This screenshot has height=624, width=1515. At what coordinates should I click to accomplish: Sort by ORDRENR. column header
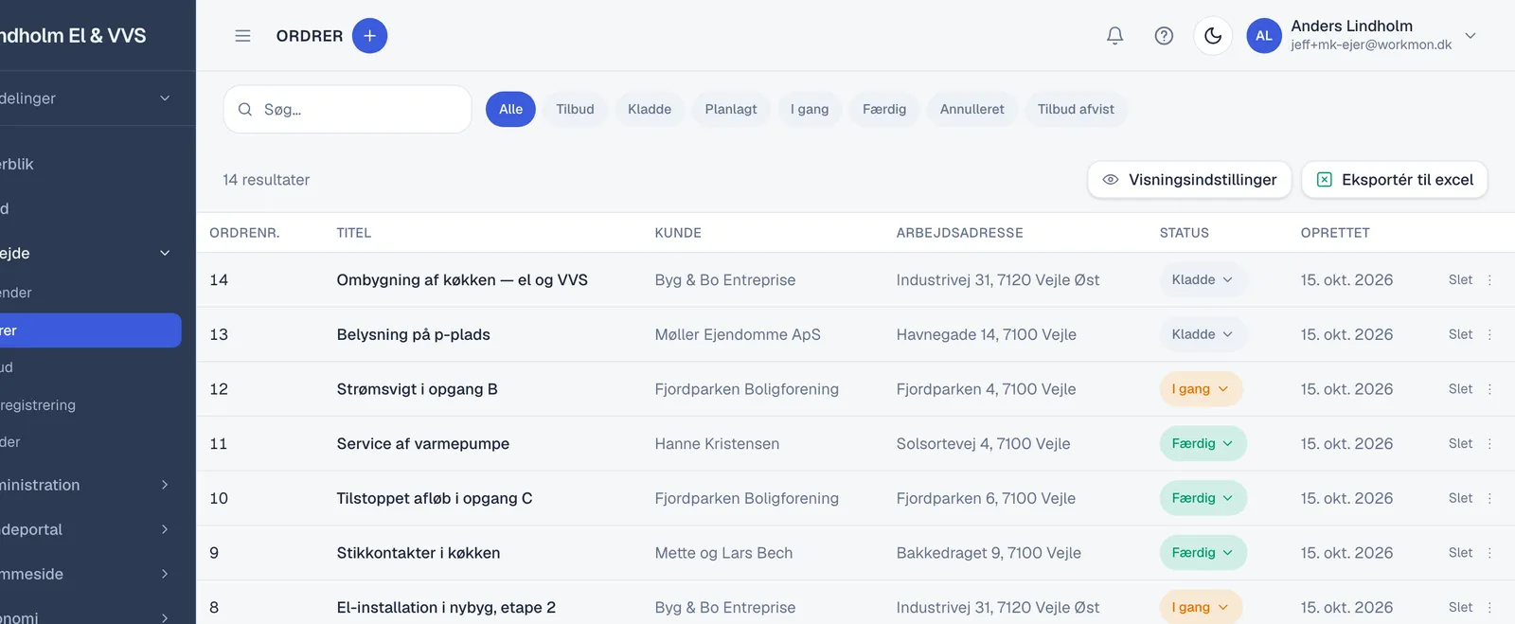tap(244, 233)
